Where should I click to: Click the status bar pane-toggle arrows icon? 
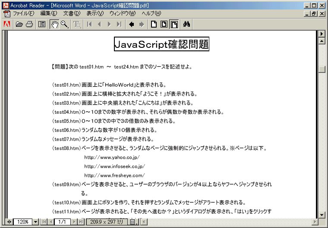pos(9,222)
